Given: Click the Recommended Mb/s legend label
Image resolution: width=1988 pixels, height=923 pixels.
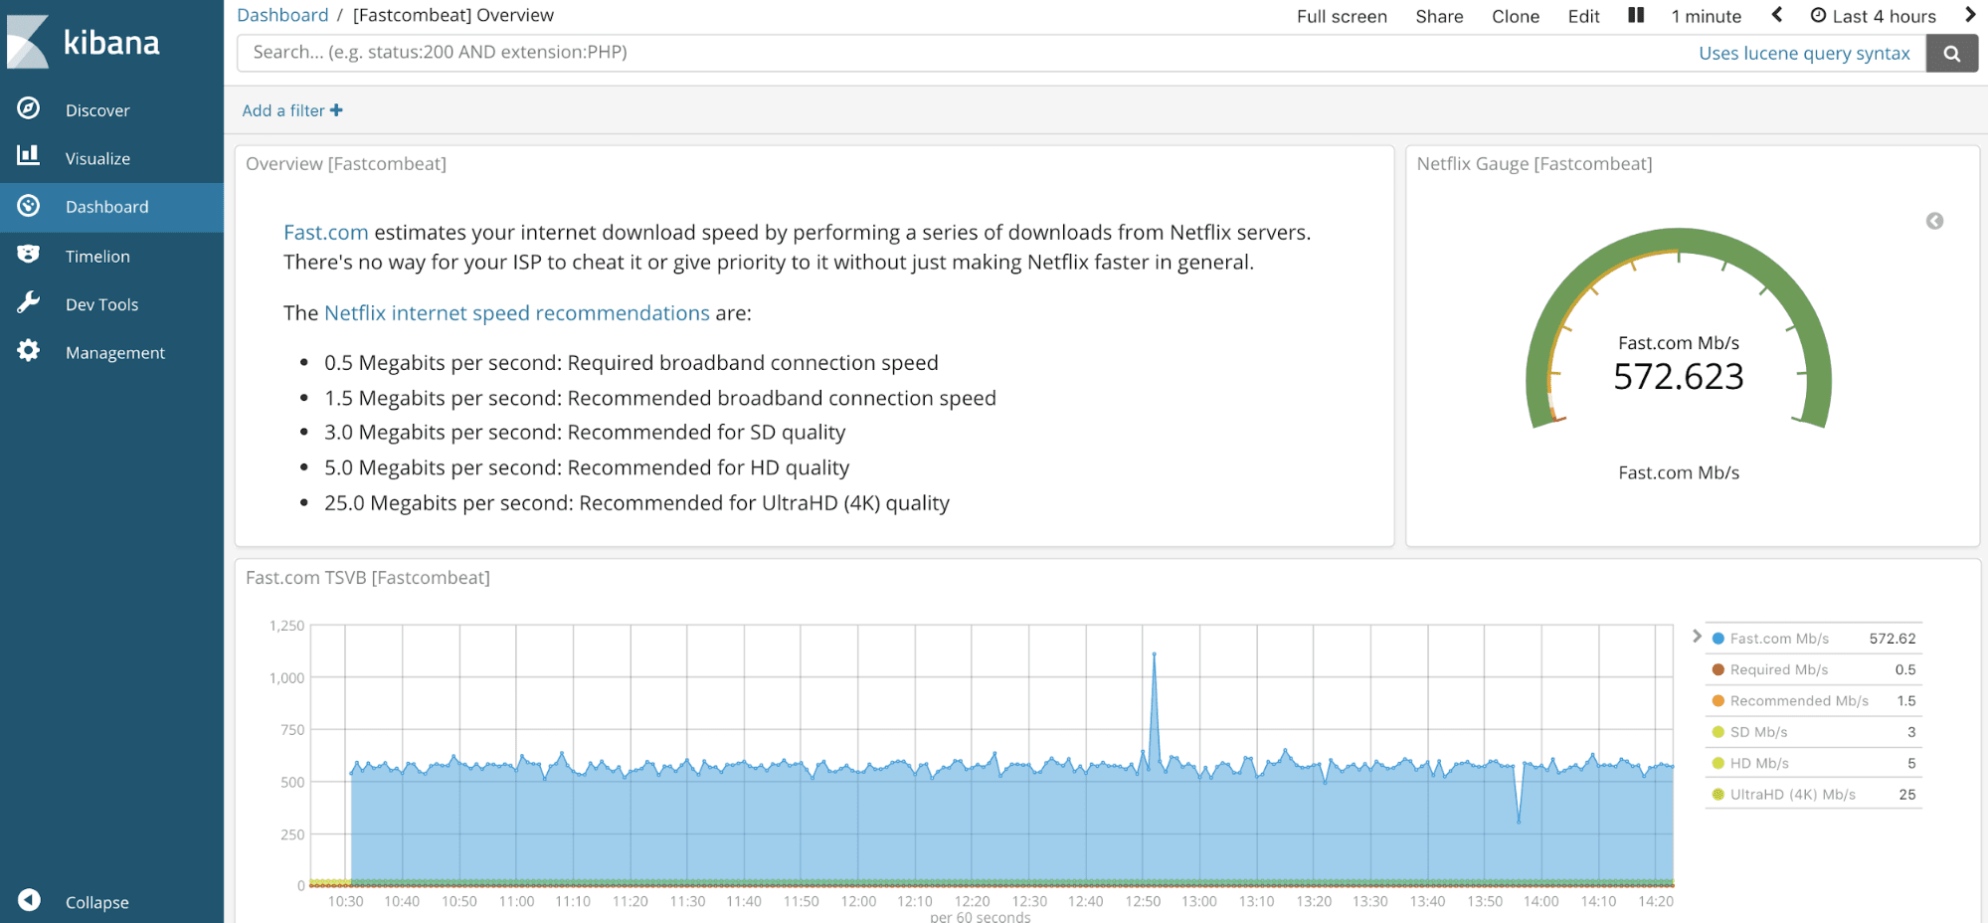Looking at the screenshot, I should (1799, 701).
